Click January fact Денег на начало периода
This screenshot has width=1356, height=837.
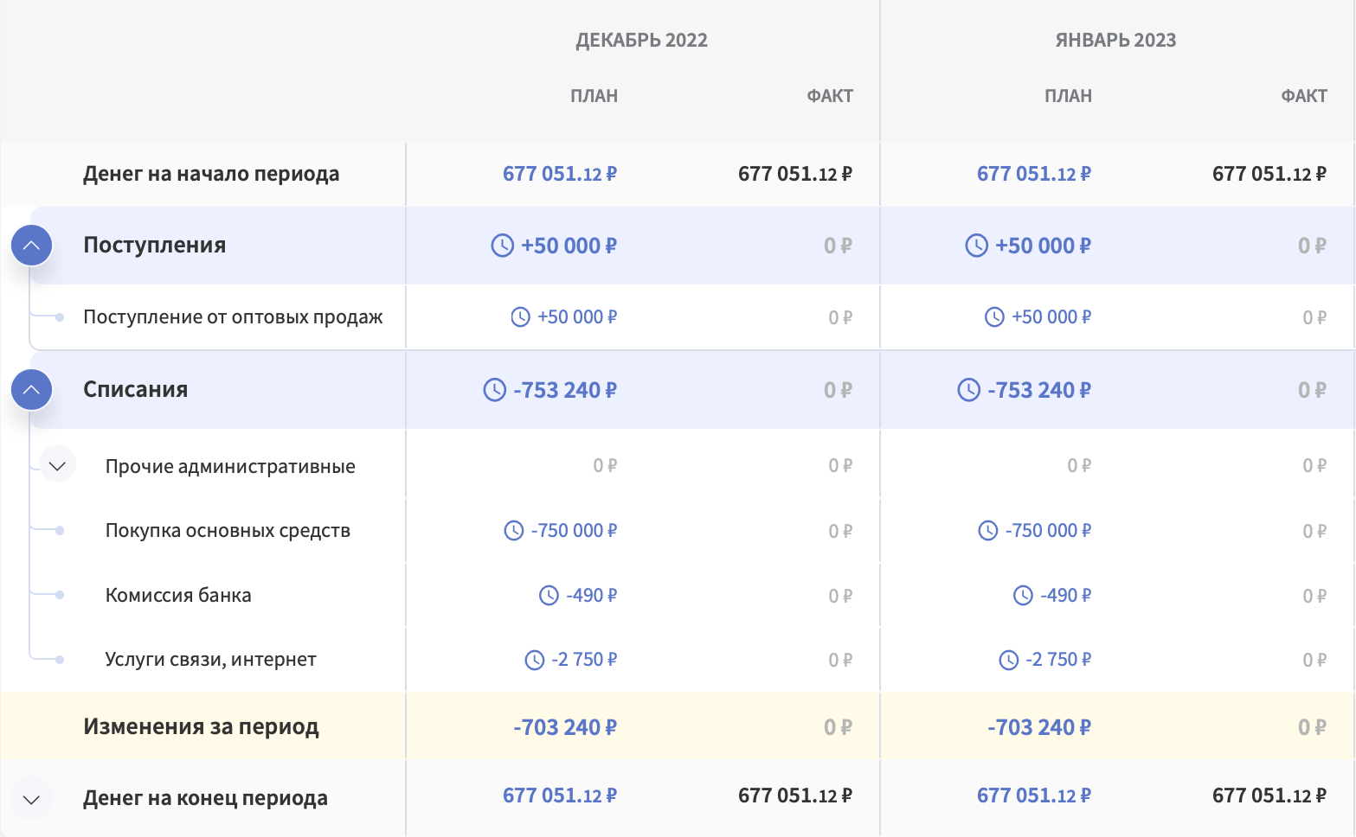click(1269, 175)
